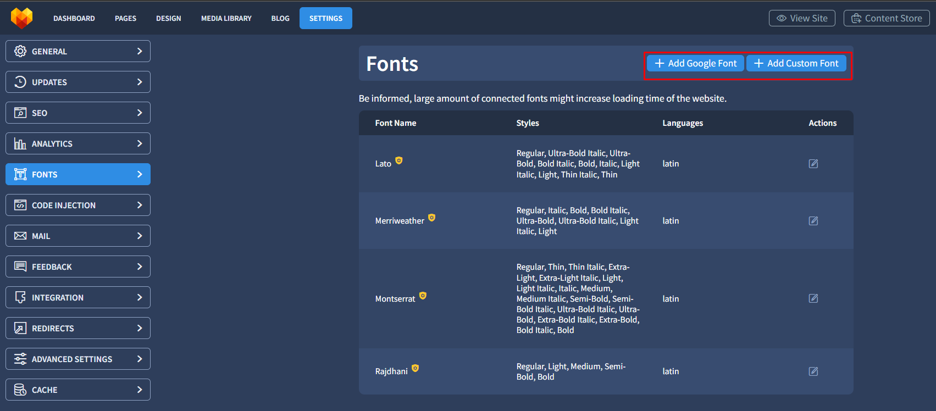
Task: Click the plus icon on Add Custom Font
Action: (x=758, y=63)
